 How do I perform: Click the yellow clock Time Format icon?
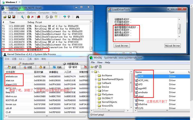pos(56,17)
